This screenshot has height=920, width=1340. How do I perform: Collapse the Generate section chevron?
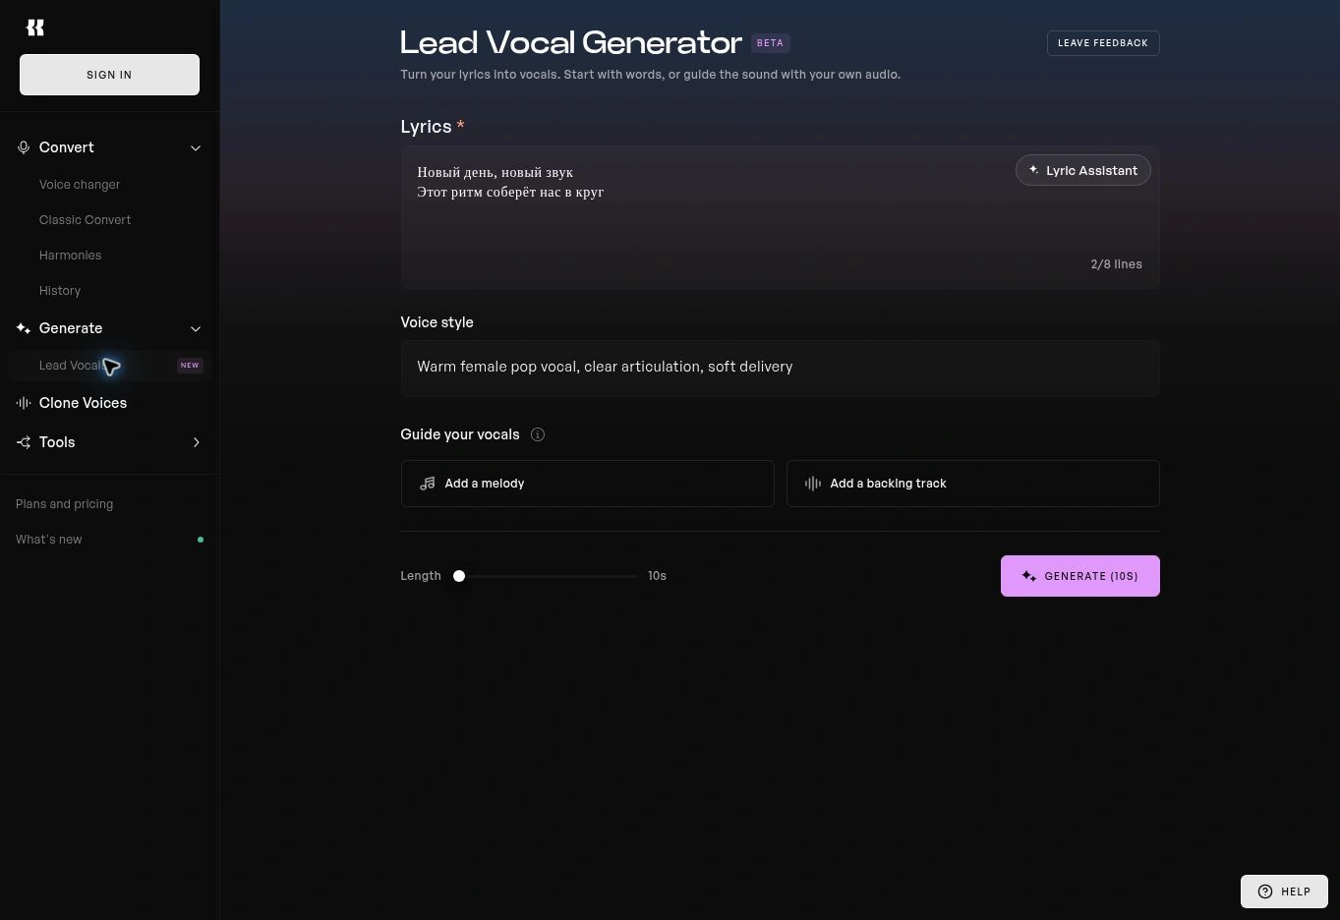196,329
